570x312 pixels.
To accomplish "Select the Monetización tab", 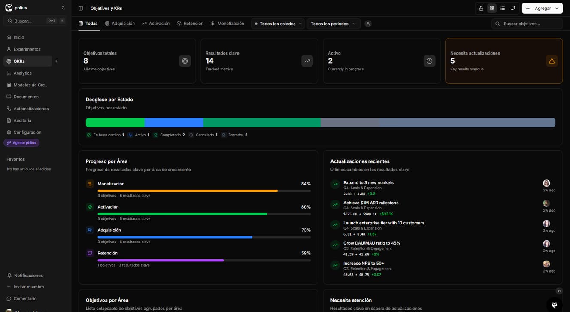I will [x=227, y=24].
